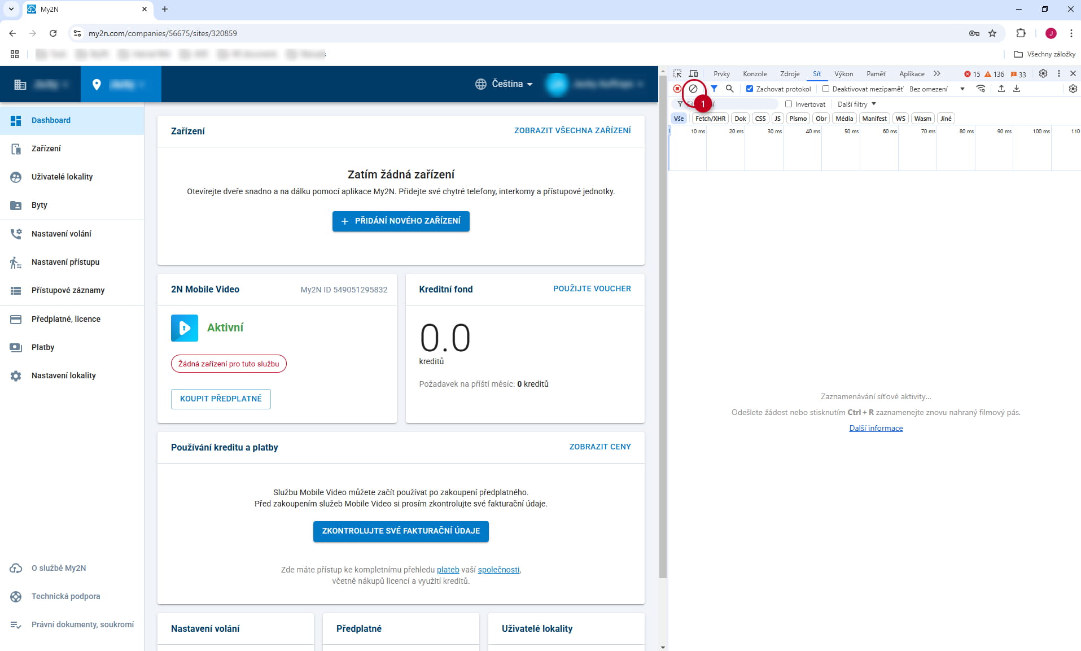Click the warnings count triangle indicator
Viewport: 1081px width, 651px height.
pyautogui.click(x=994, y=74)
